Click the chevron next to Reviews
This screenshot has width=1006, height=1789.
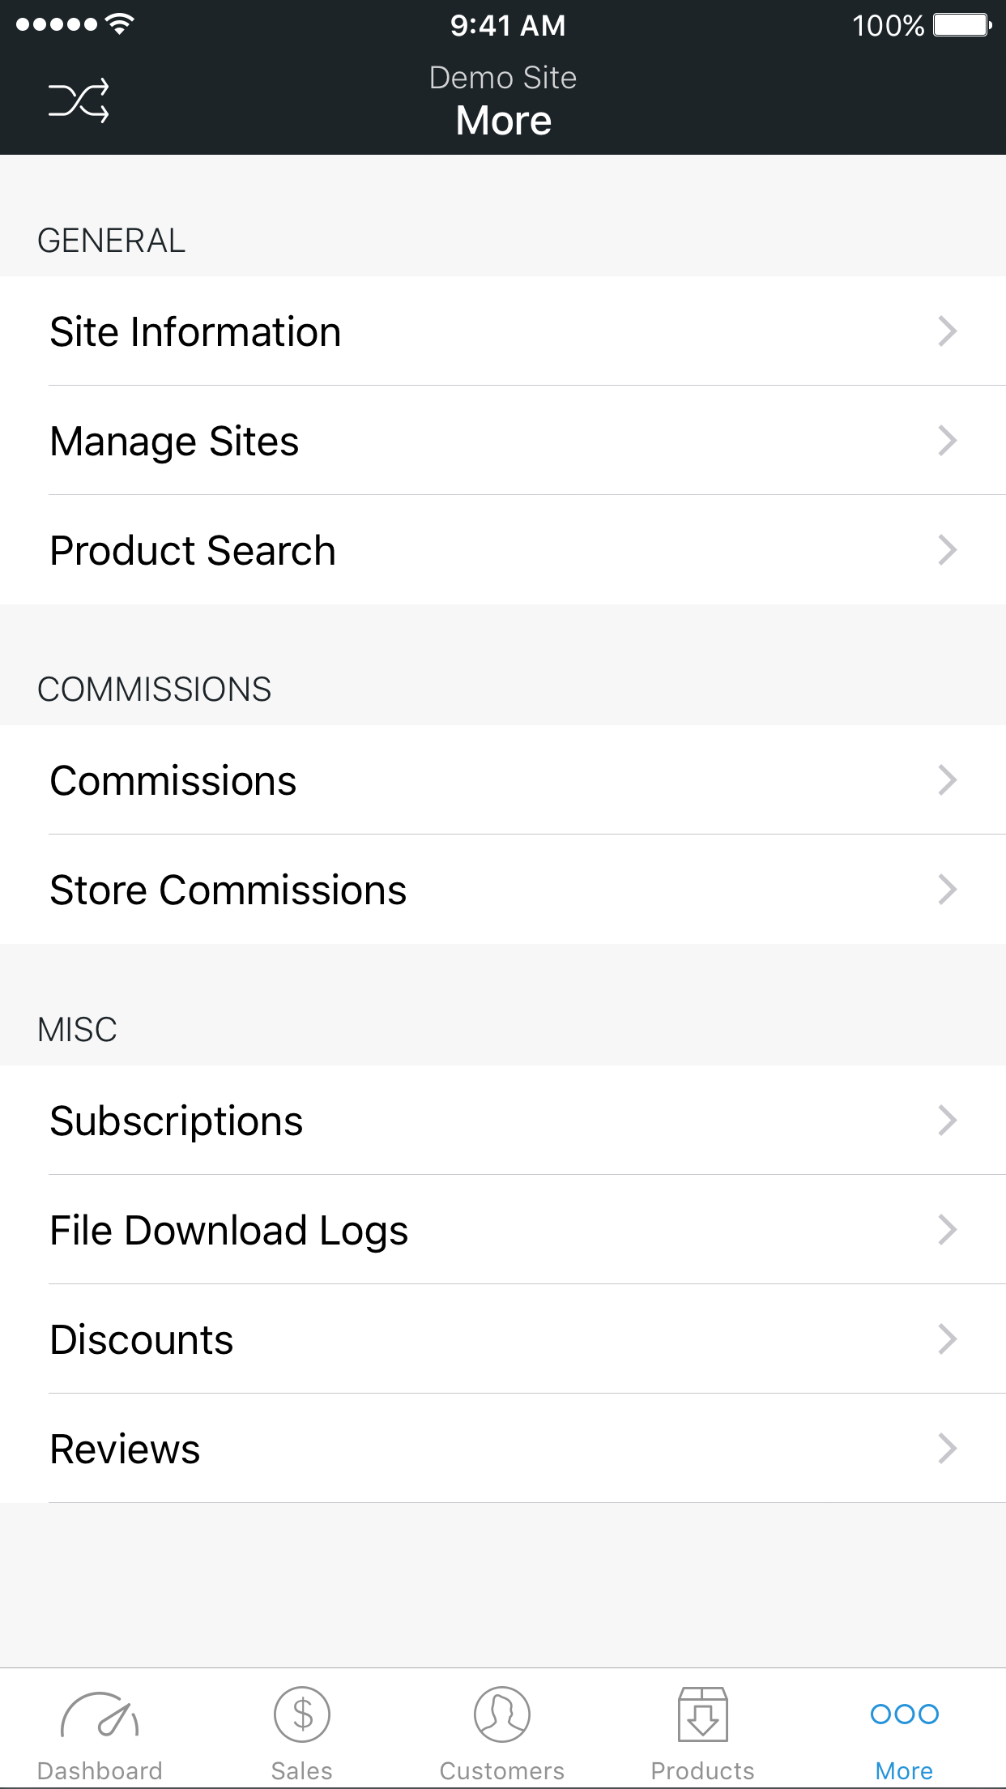tap(948, 1449)
